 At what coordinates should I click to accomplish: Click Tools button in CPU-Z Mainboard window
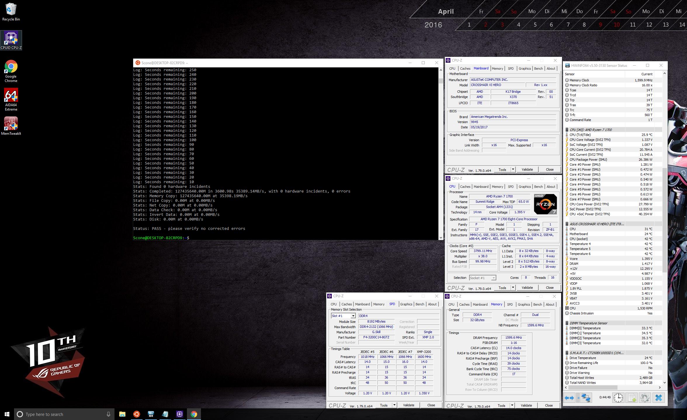pos(502,169)
